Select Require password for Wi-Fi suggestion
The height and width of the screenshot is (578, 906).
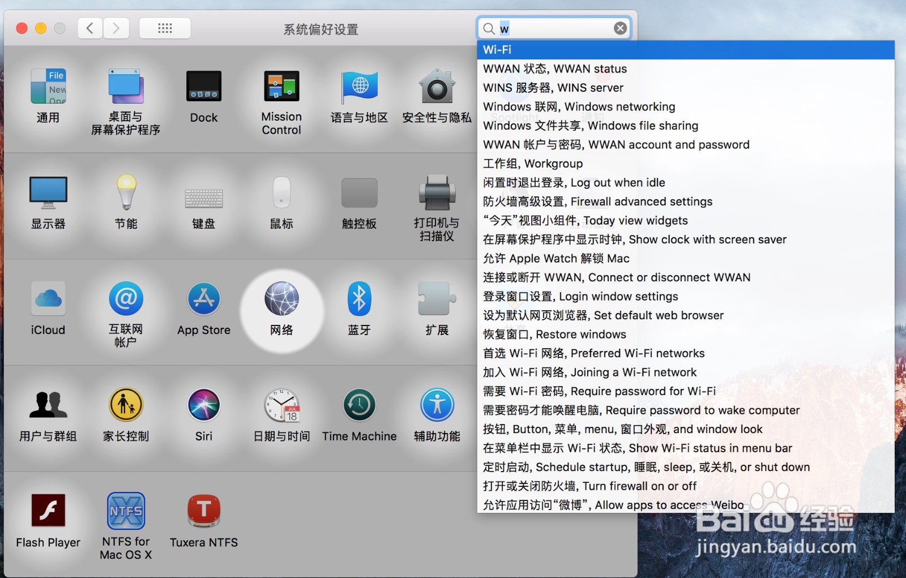(686, 391)
